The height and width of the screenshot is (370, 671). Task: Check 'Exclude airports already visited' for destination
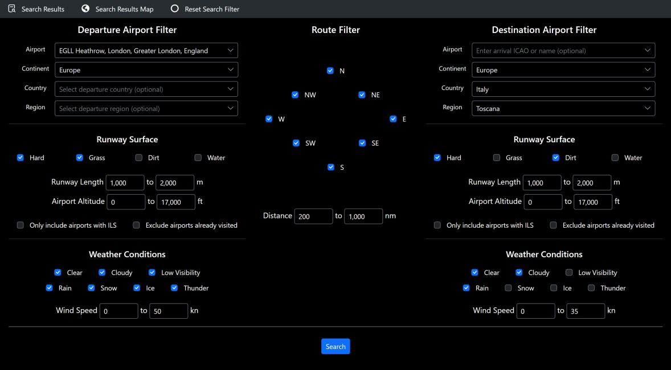pos(553,225)
